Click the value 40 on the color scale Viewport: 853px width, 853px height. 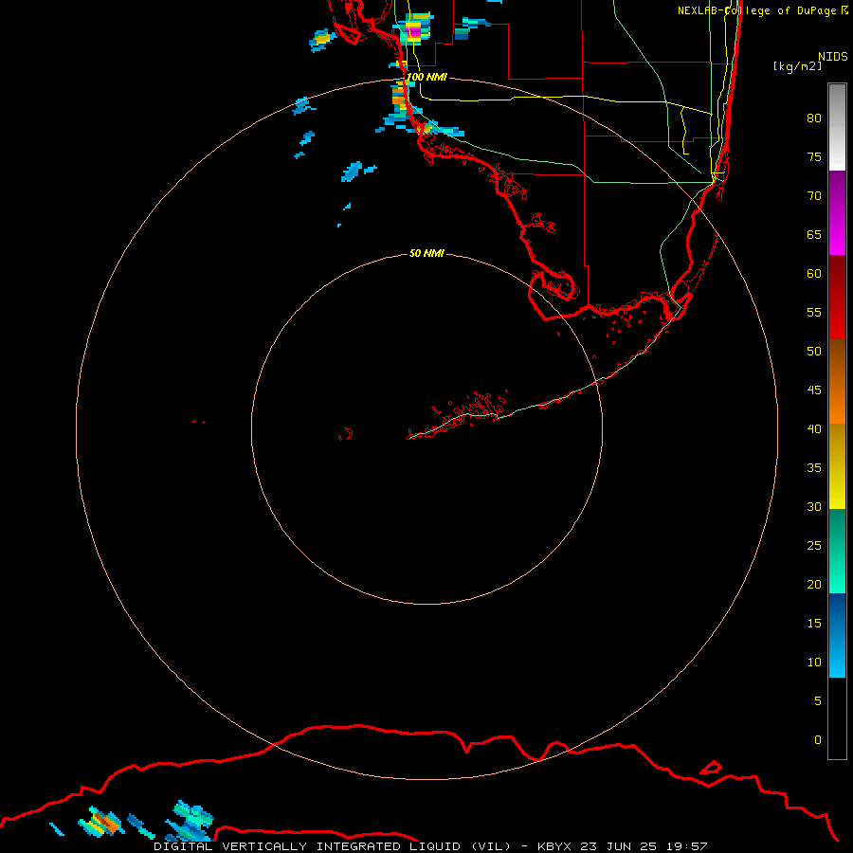[814, 428]
